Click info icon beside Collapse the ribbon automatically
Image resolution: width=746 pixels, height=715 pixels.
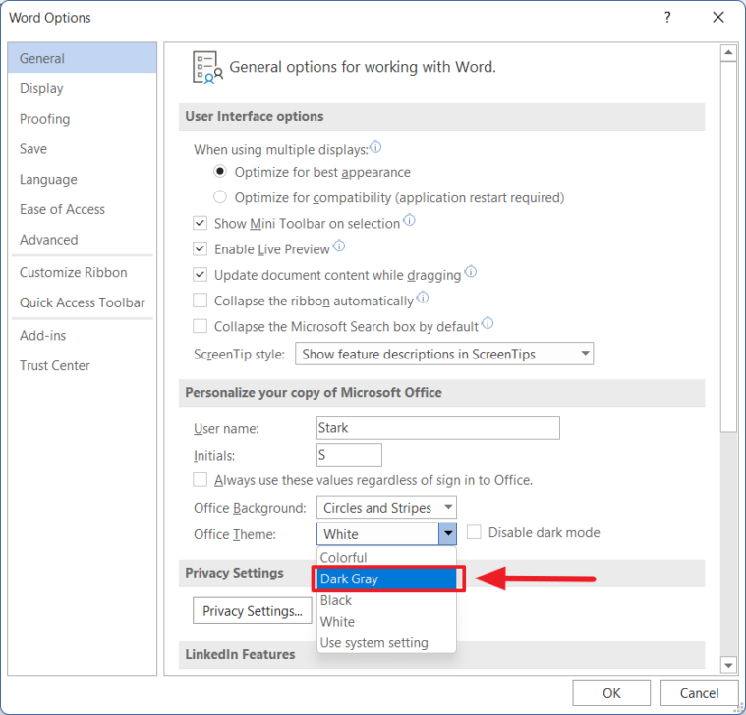coord(423,298)
